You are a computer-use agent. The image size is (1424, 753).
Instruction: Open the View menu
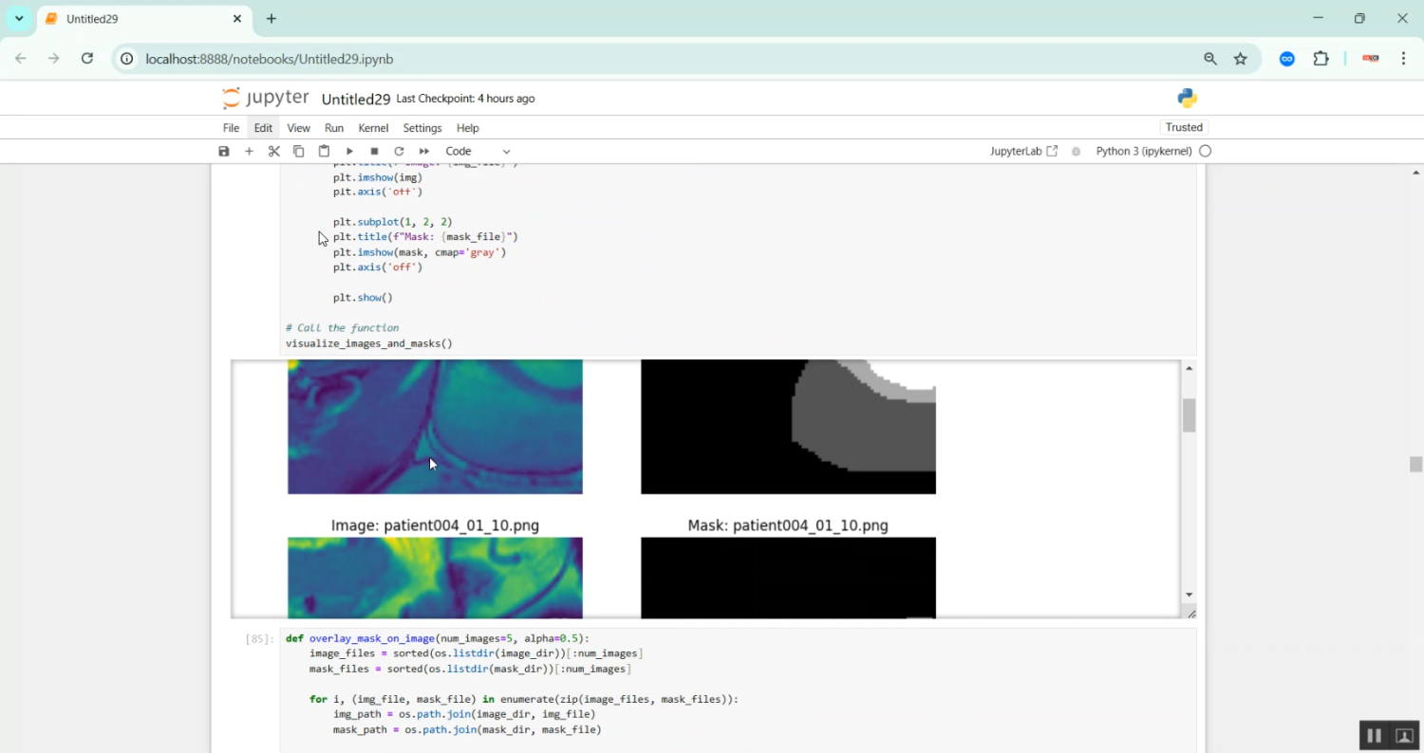(x=298, y=128)
